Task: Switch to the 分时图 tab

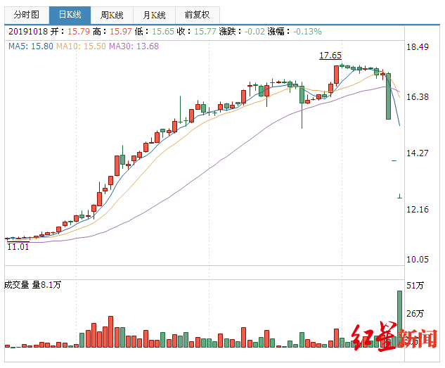Action: point(27,15)
